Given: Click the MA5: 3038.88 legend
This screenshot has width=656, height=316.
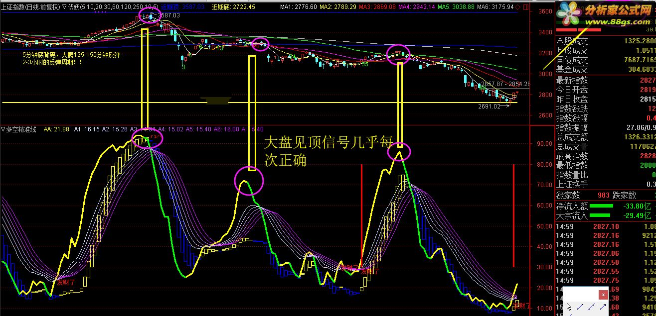Looking at the screenshot, I should [456, 7].
